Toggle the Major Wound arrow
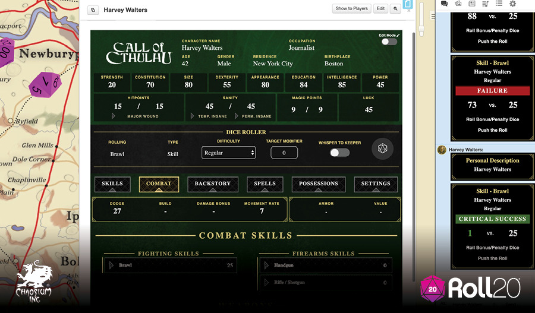The height and width of the screenshot is (313, 535). 114,116
